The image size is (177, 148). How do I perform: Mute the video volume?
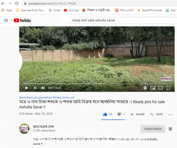(x=43, y=88)
